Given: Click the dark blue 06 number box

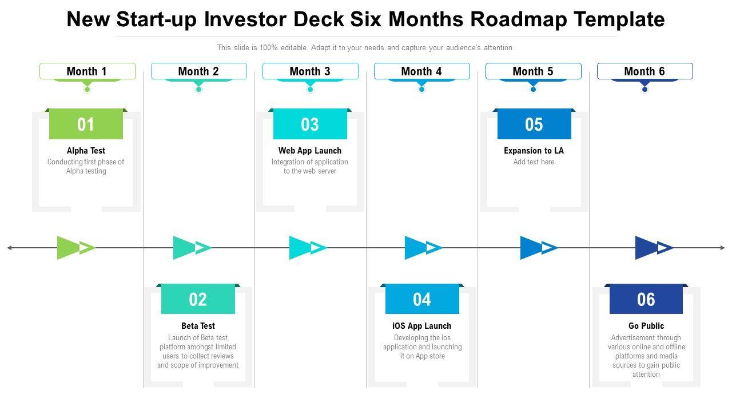Looking at the screenshot, I should (646, 299).
